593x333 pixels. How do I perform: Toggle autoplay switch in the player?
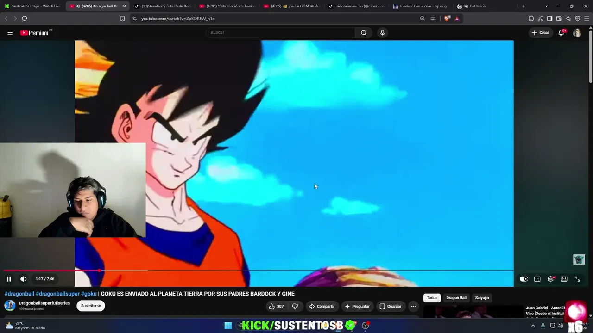[524, 279]
